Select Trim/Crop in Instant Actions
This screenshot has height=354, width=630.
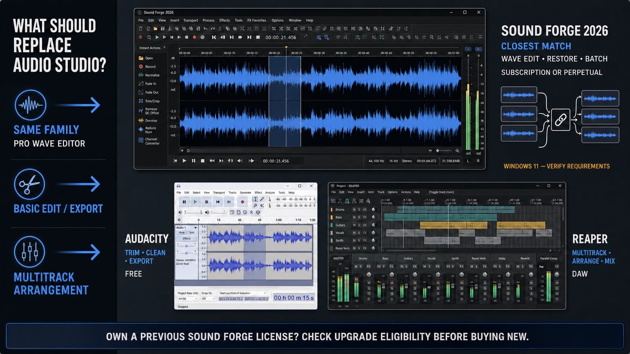pyautogui.click(x=149, y=101)
